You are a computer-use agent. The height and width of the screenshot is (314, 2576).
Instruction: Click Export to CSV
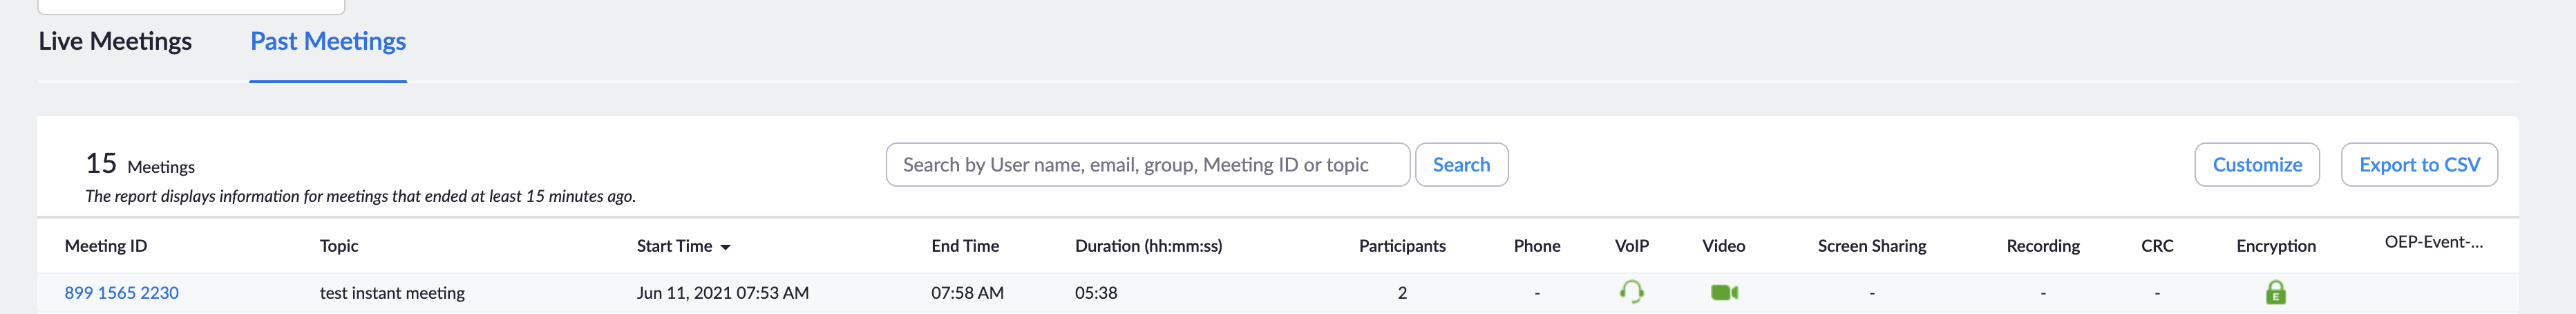click(x=2418, y=165)
